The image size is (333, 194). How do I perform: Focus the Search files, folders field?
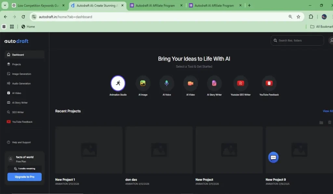299,41
